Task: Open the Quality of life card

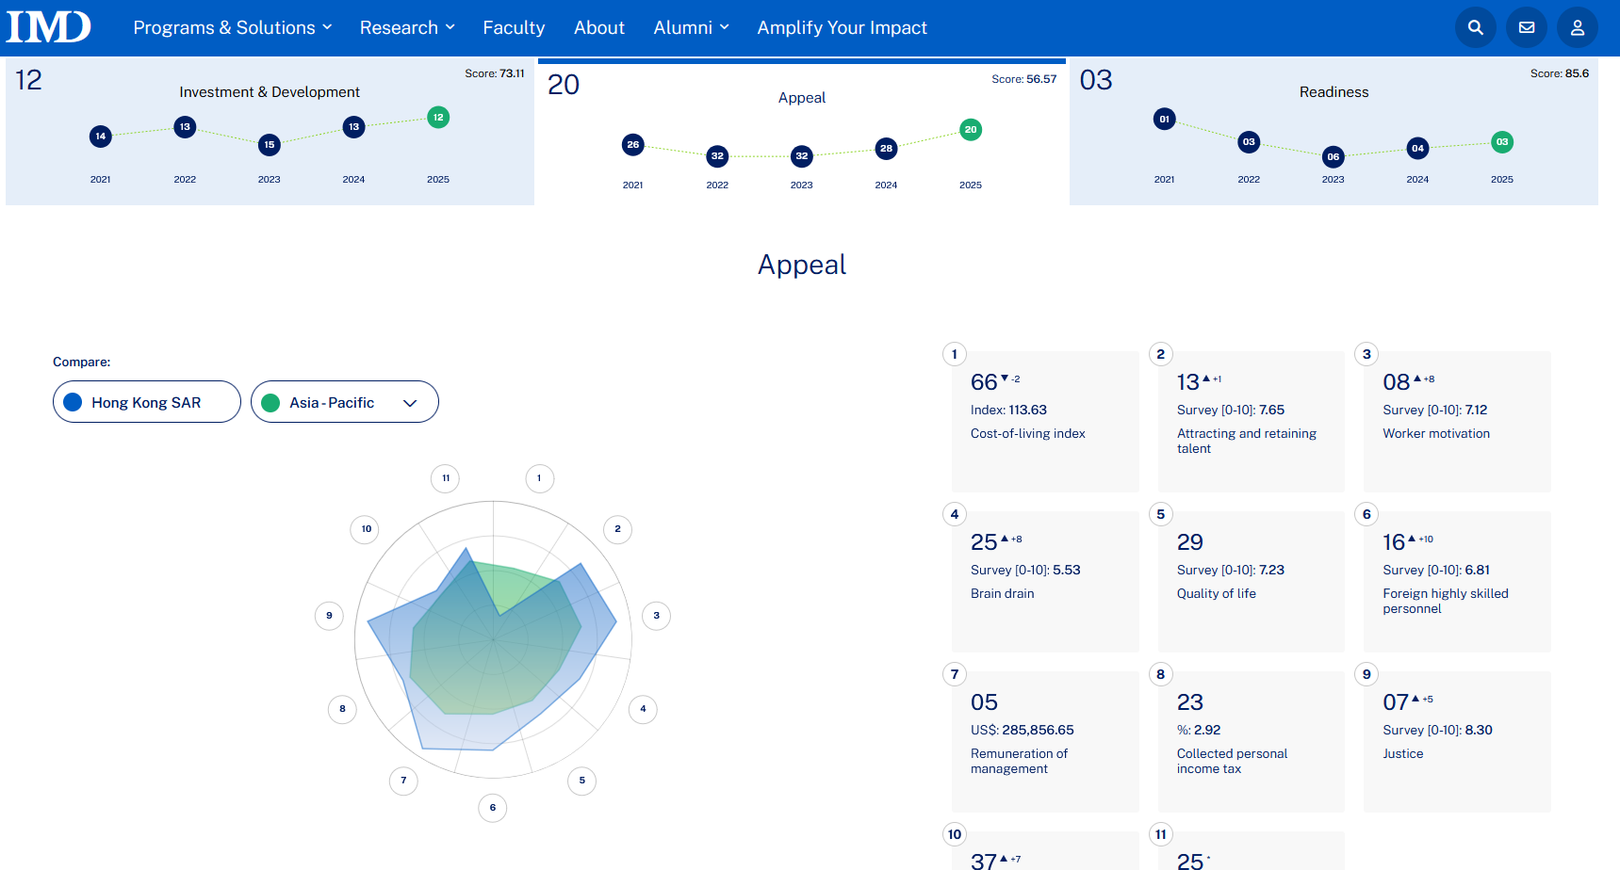Action: pos(1252,582)
